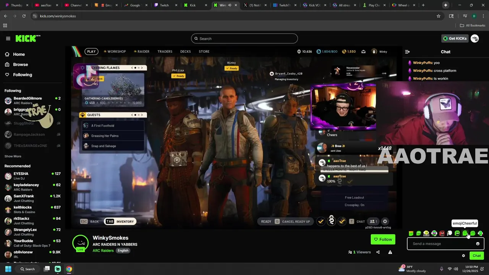Click the ARC Raiders category link
This screenshot has width=489, height=275.
(x=103, y=251)
